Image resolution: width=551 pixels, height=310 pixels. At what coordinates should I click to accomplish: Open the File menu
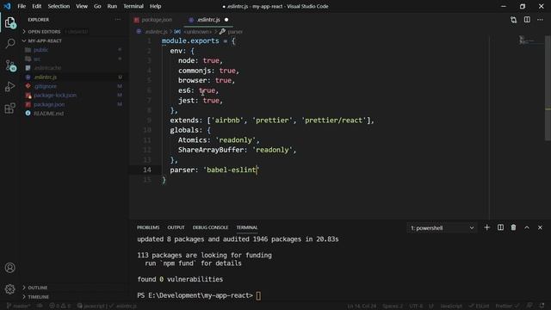[x=22, y=6]
